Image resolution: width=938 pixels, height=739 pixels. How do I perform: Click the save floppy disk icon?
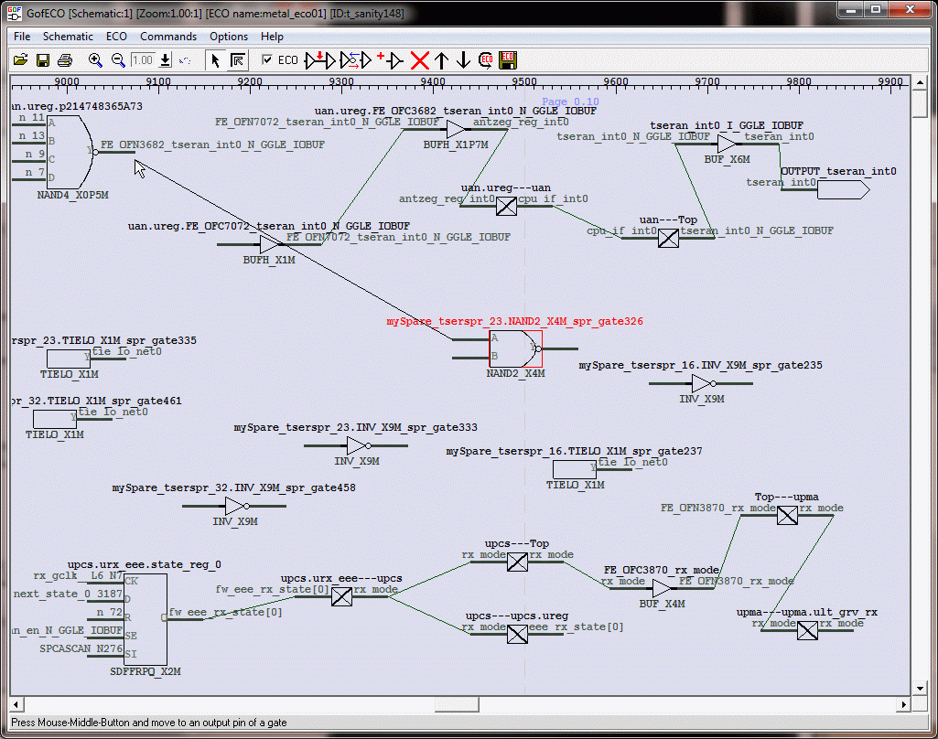[42, 60]
